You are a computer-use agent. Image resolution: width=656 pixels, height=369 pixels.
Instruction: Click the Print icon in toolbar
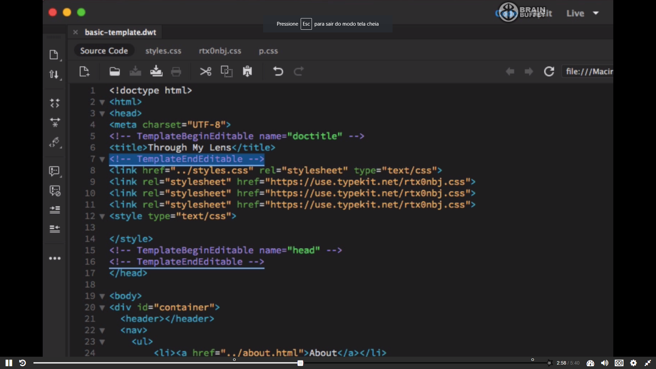coord(176,71)
